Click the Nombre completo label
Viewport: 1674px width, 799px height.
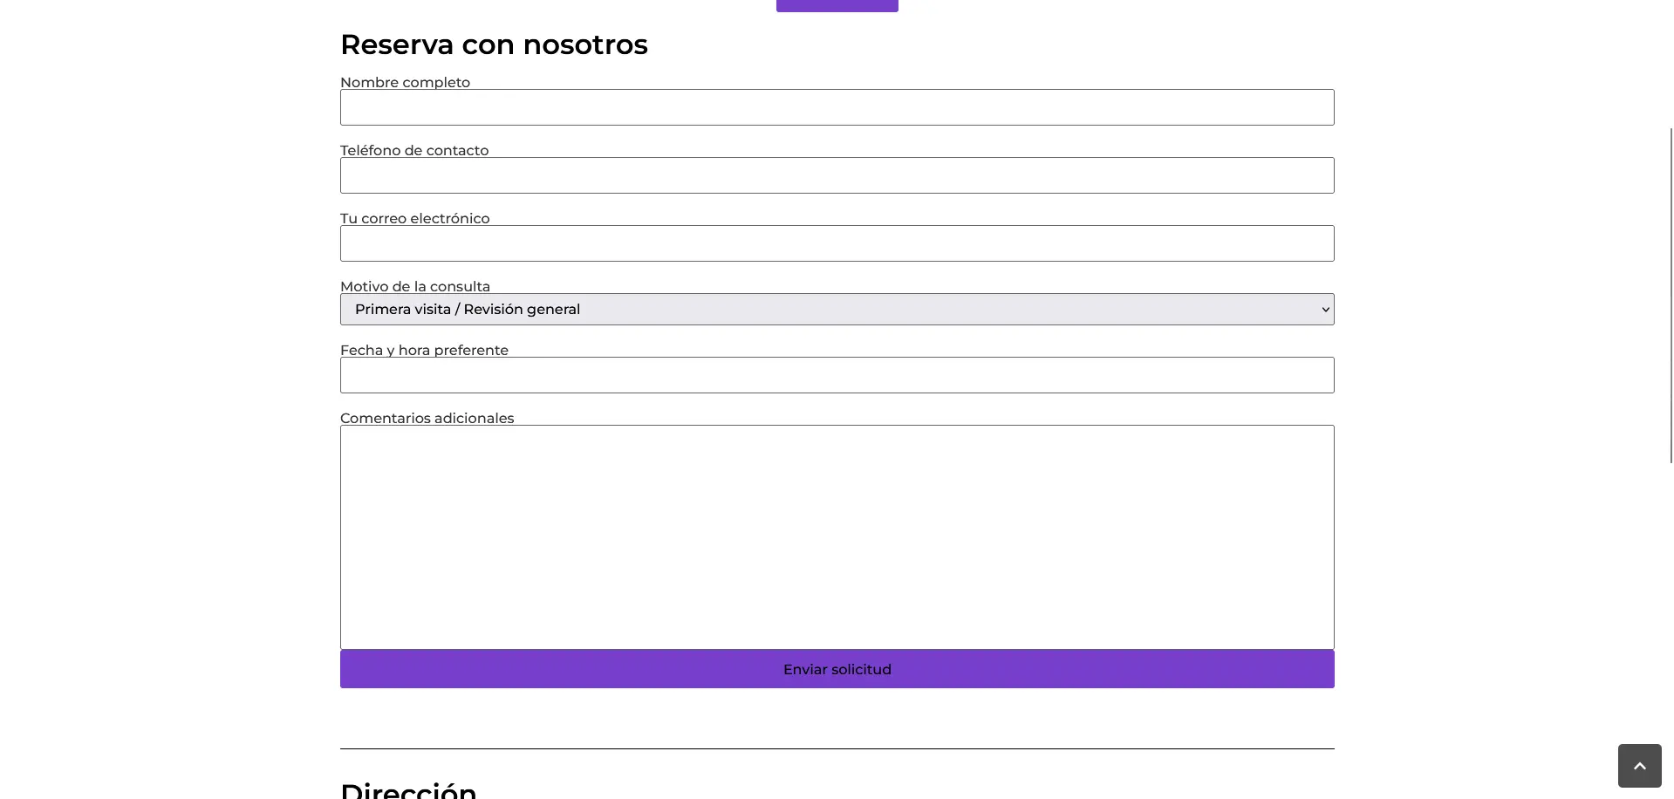pos(405,82)
